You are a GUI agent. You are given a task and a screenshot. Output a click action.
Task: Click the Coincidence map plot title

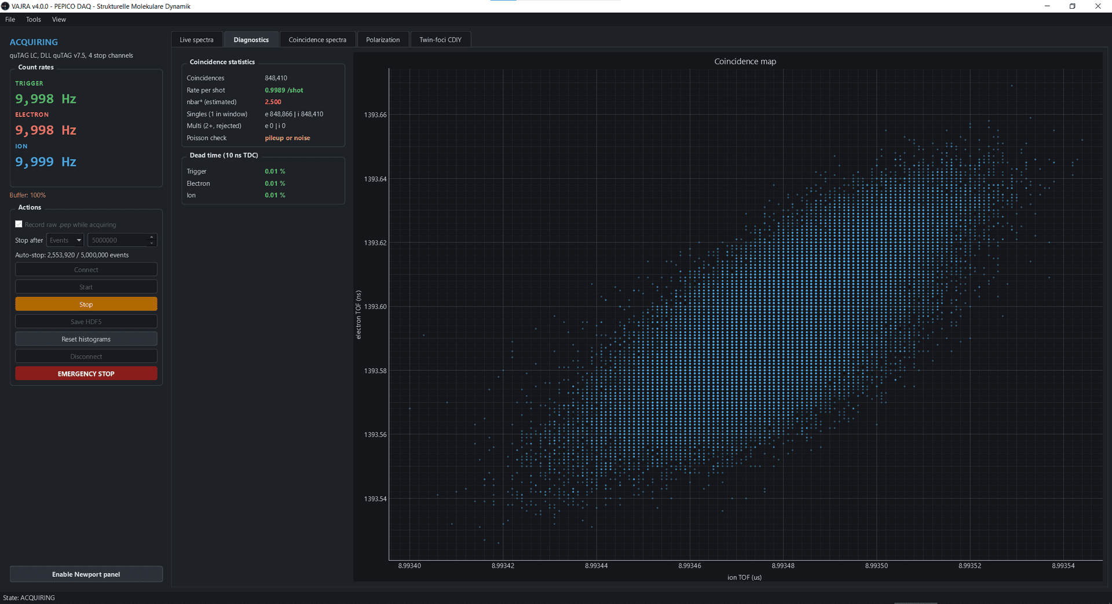(x=745, y=61)
